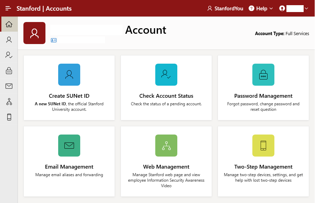Click the red account profile avatar

(34, 33)
